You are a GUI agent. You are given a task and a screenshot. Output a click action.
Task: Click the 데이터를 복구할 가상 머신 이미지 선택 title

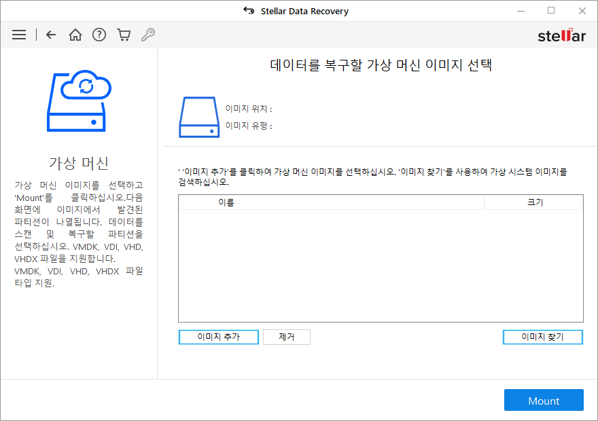click(381, 65)
